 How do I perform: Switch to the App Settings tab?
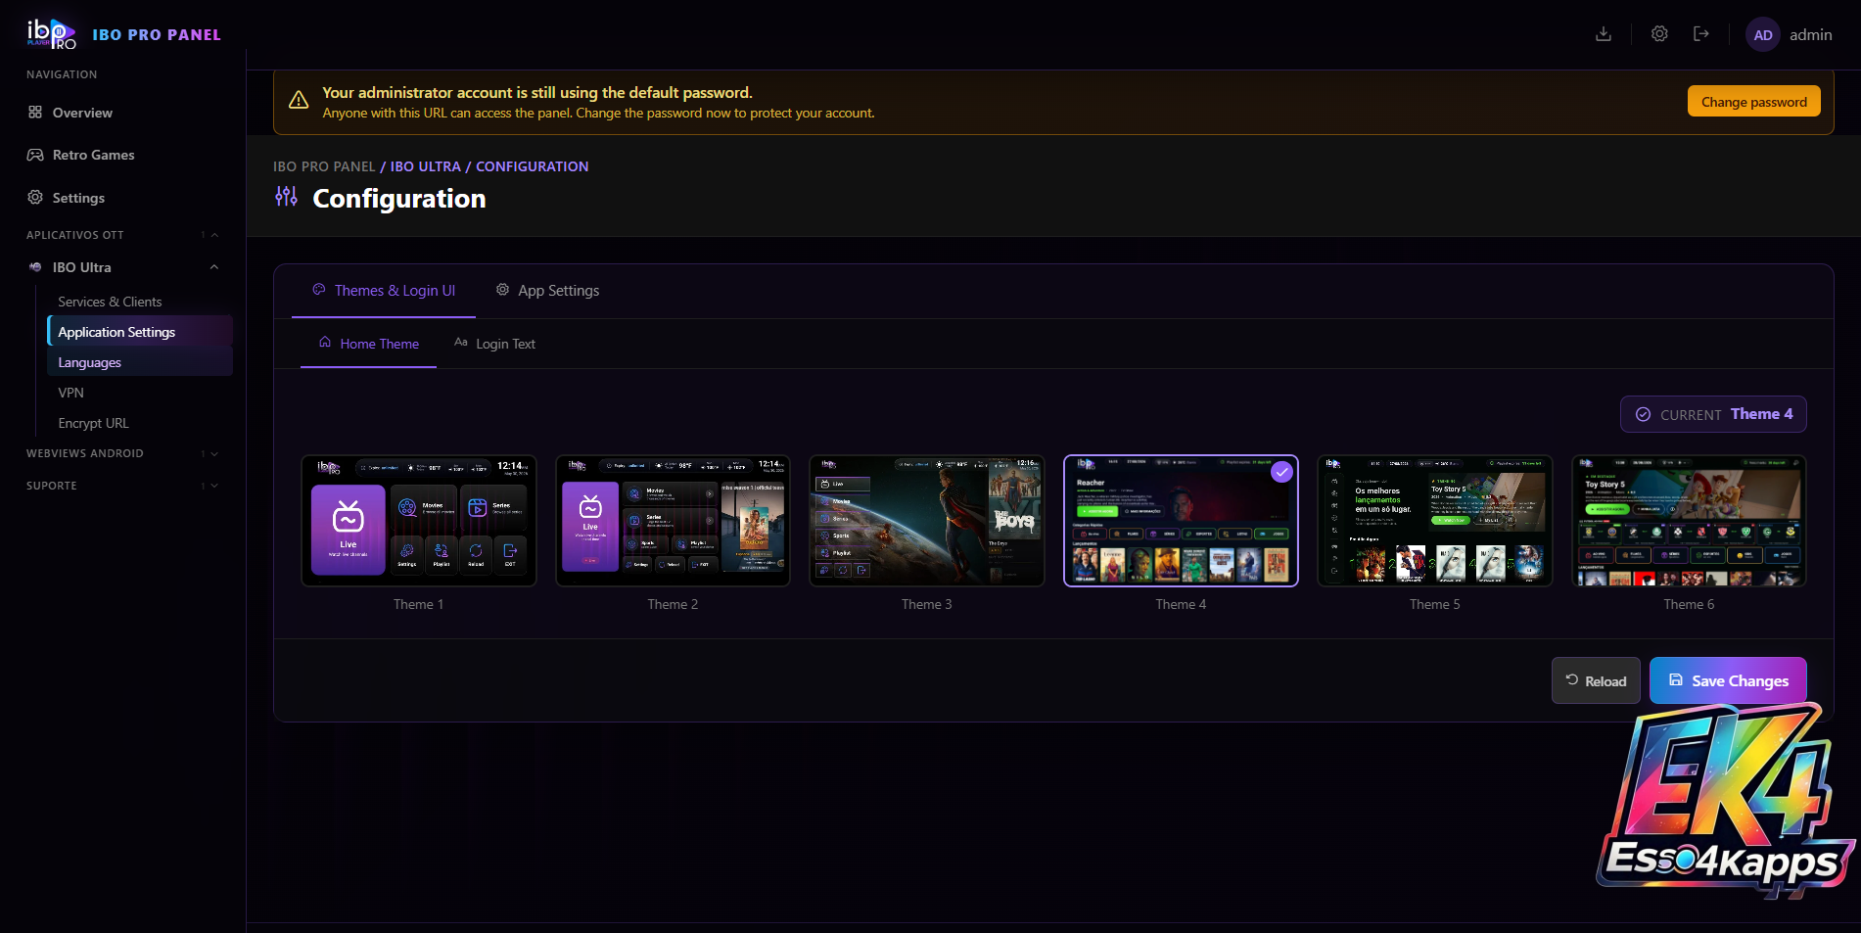click(547, 291)
